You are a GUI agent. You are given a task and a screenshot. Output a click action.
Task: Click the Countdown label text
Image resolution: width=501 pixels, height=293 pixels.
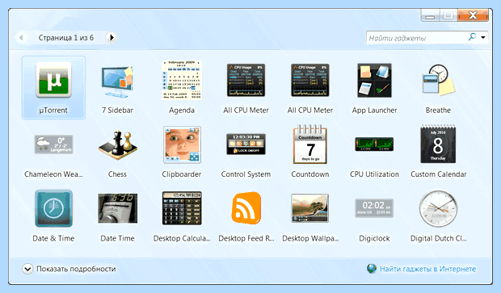tap(310, 174)
